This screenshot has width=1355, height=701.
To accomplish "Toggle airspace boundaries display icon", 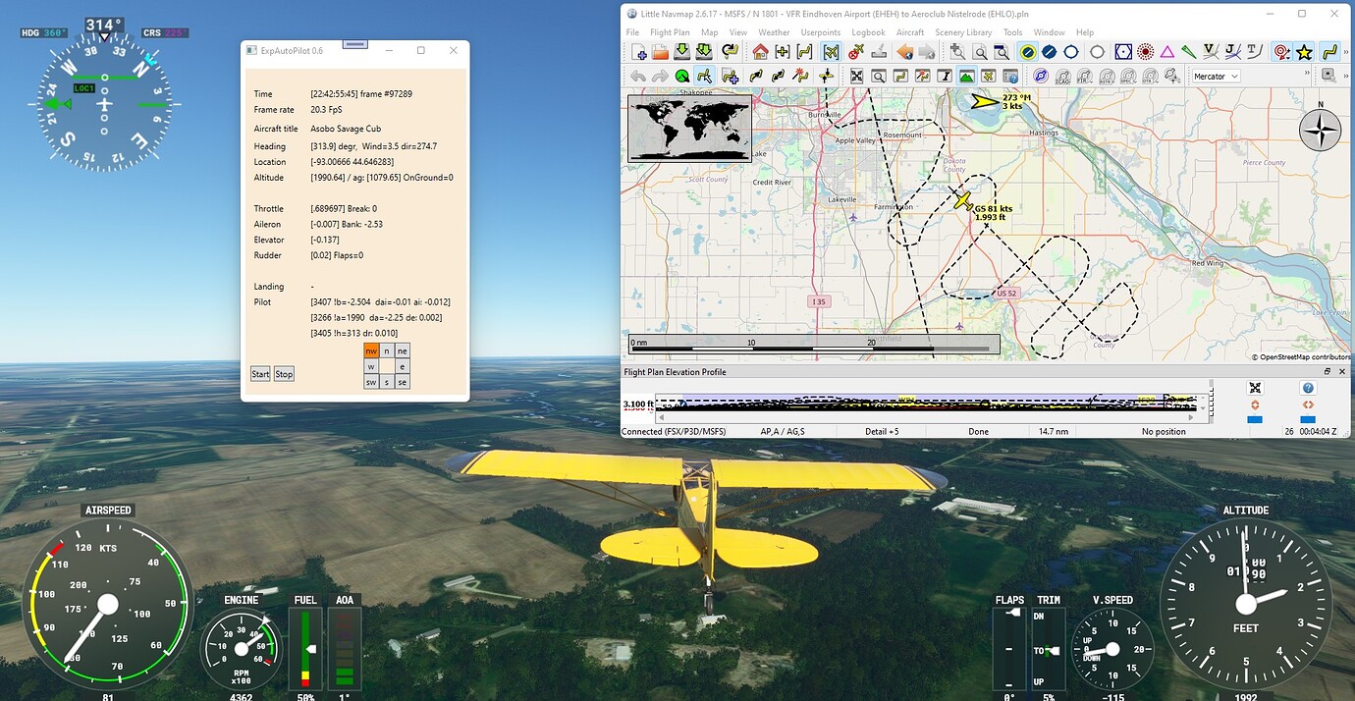I will 1041,76.
